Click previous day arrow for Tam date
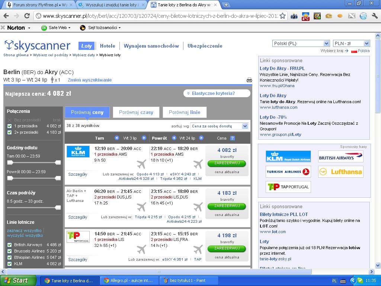Image resolution: width=381 pixels, height=286 pixels. click(x=116, y=138)
